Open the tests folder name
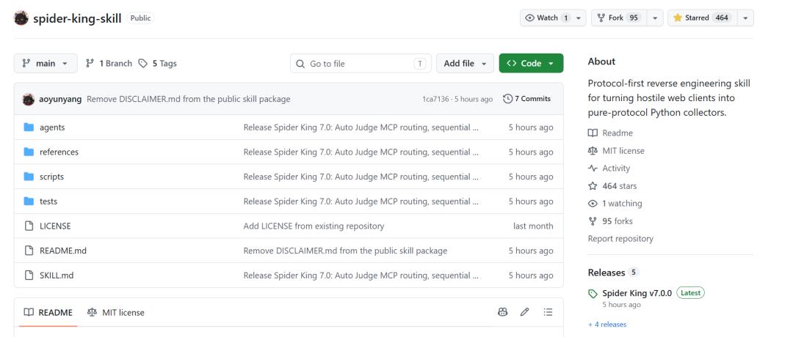 pyautogui.click(x=48, y=201)
